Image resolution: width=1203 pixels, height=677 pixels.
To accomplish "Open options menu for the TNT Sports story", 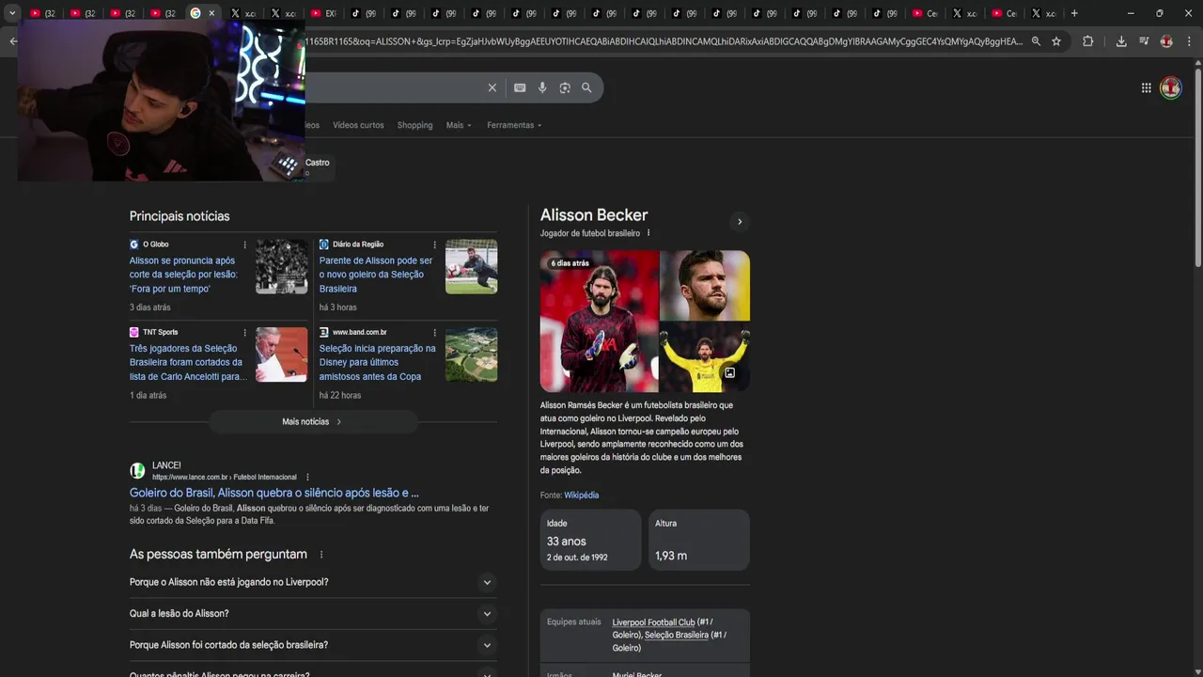I will coord(244,332).
